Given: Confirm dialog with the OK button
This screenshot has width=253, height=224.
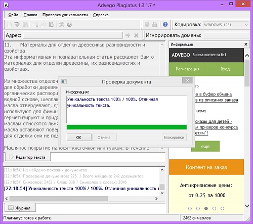Looking at the screenshot, I should coord(79,138).
